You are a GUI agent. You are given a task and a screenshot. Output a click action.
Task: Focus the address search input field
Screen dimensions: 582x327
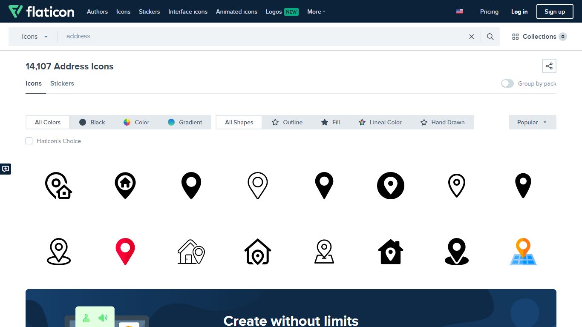[x=262, y=37]
